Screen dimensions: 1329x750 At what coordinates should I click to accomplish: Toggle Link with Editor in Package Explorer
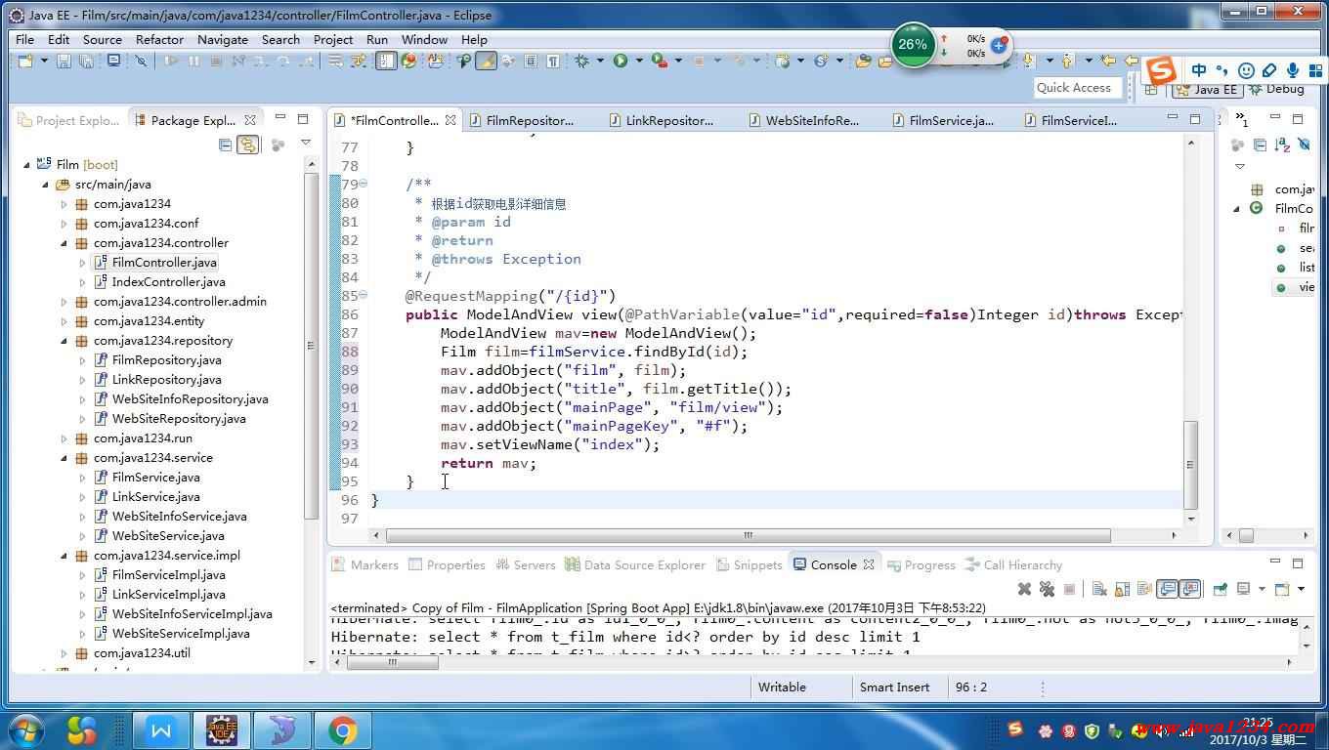(x=247, y=145)
